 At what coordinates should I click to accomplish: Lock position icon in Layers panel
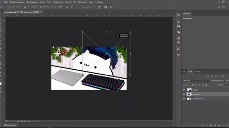(x=200, y=85)
